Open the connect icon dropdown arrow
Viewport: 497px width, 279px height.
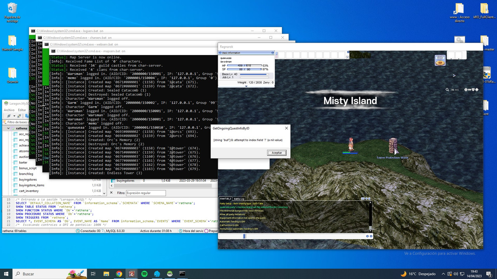pyautogui.click(x=14, y=116)
